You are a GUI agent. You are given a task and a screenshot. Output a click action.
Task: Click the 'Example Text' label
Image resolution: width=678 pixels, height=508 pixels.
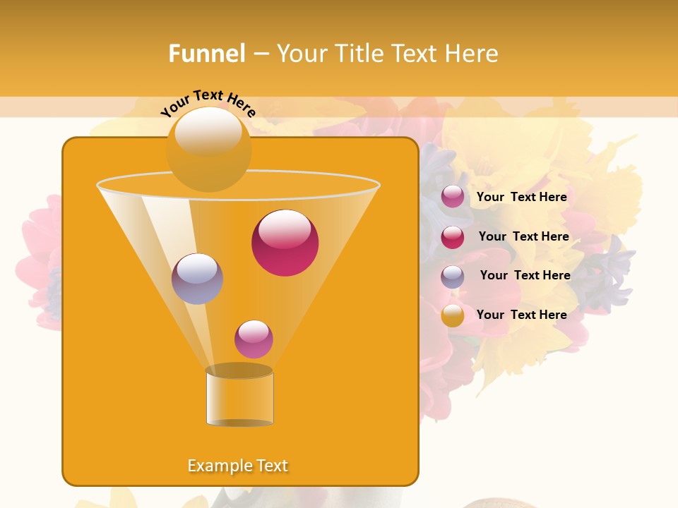(x=238, y=466)
